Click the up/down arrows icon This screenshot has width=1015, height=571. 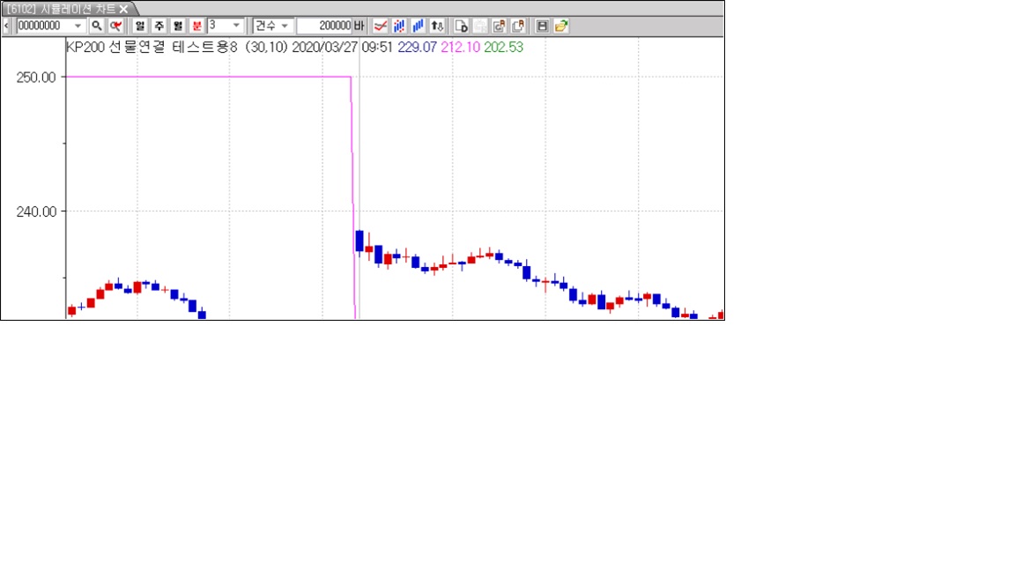tap(437, 26)
